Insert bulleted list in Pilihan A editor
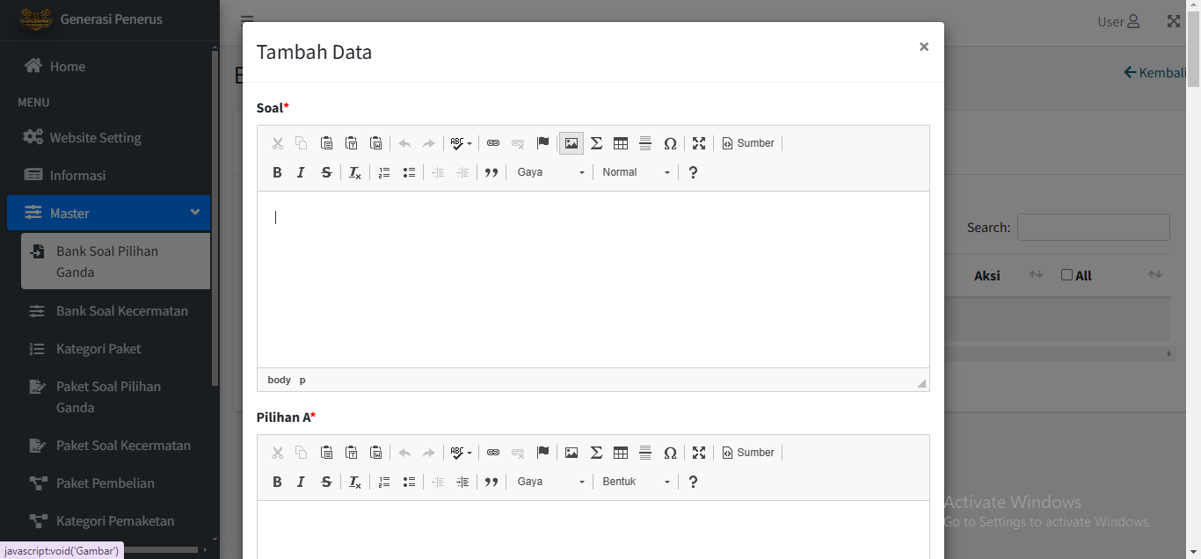 (409, 482)
